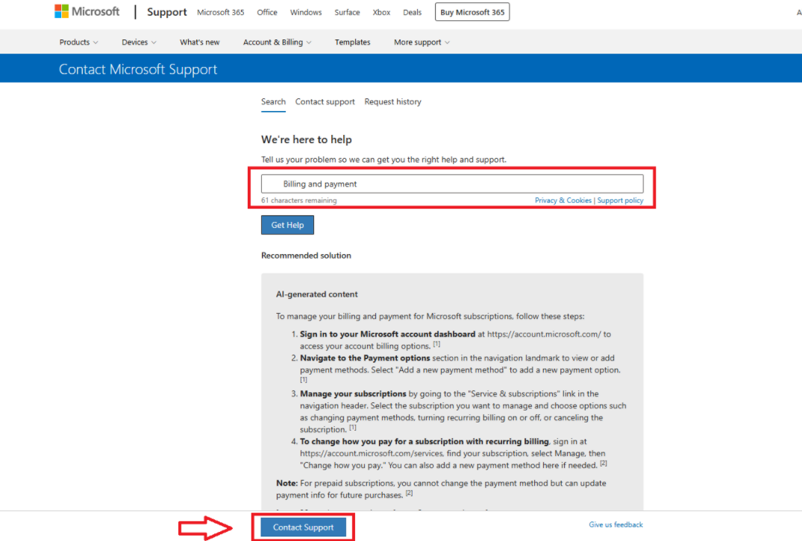The image size is (802, 541).
Task: Open the What's new page
Action: pyautogui.click(x=199, y=42)
